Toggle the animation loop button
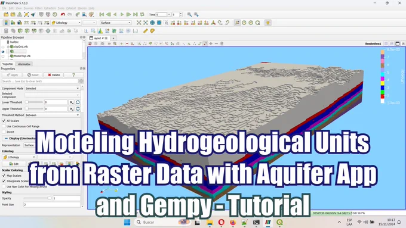The width and height of the screenshot is (406, 228). tap(142, 14)
